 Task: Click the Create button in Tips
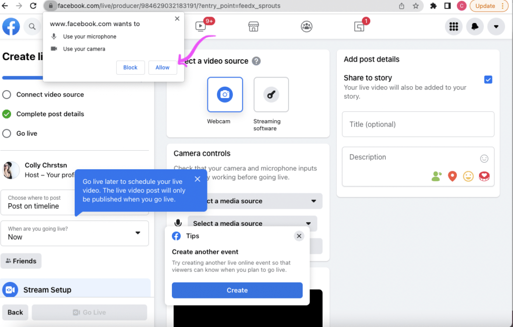[237, 290]
